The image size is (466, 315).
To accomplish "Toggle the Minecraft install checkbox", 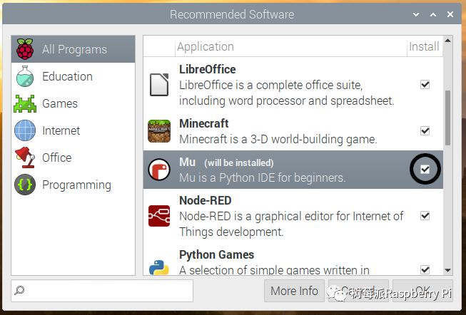I will pyautogui.click(x=425, y=130).
